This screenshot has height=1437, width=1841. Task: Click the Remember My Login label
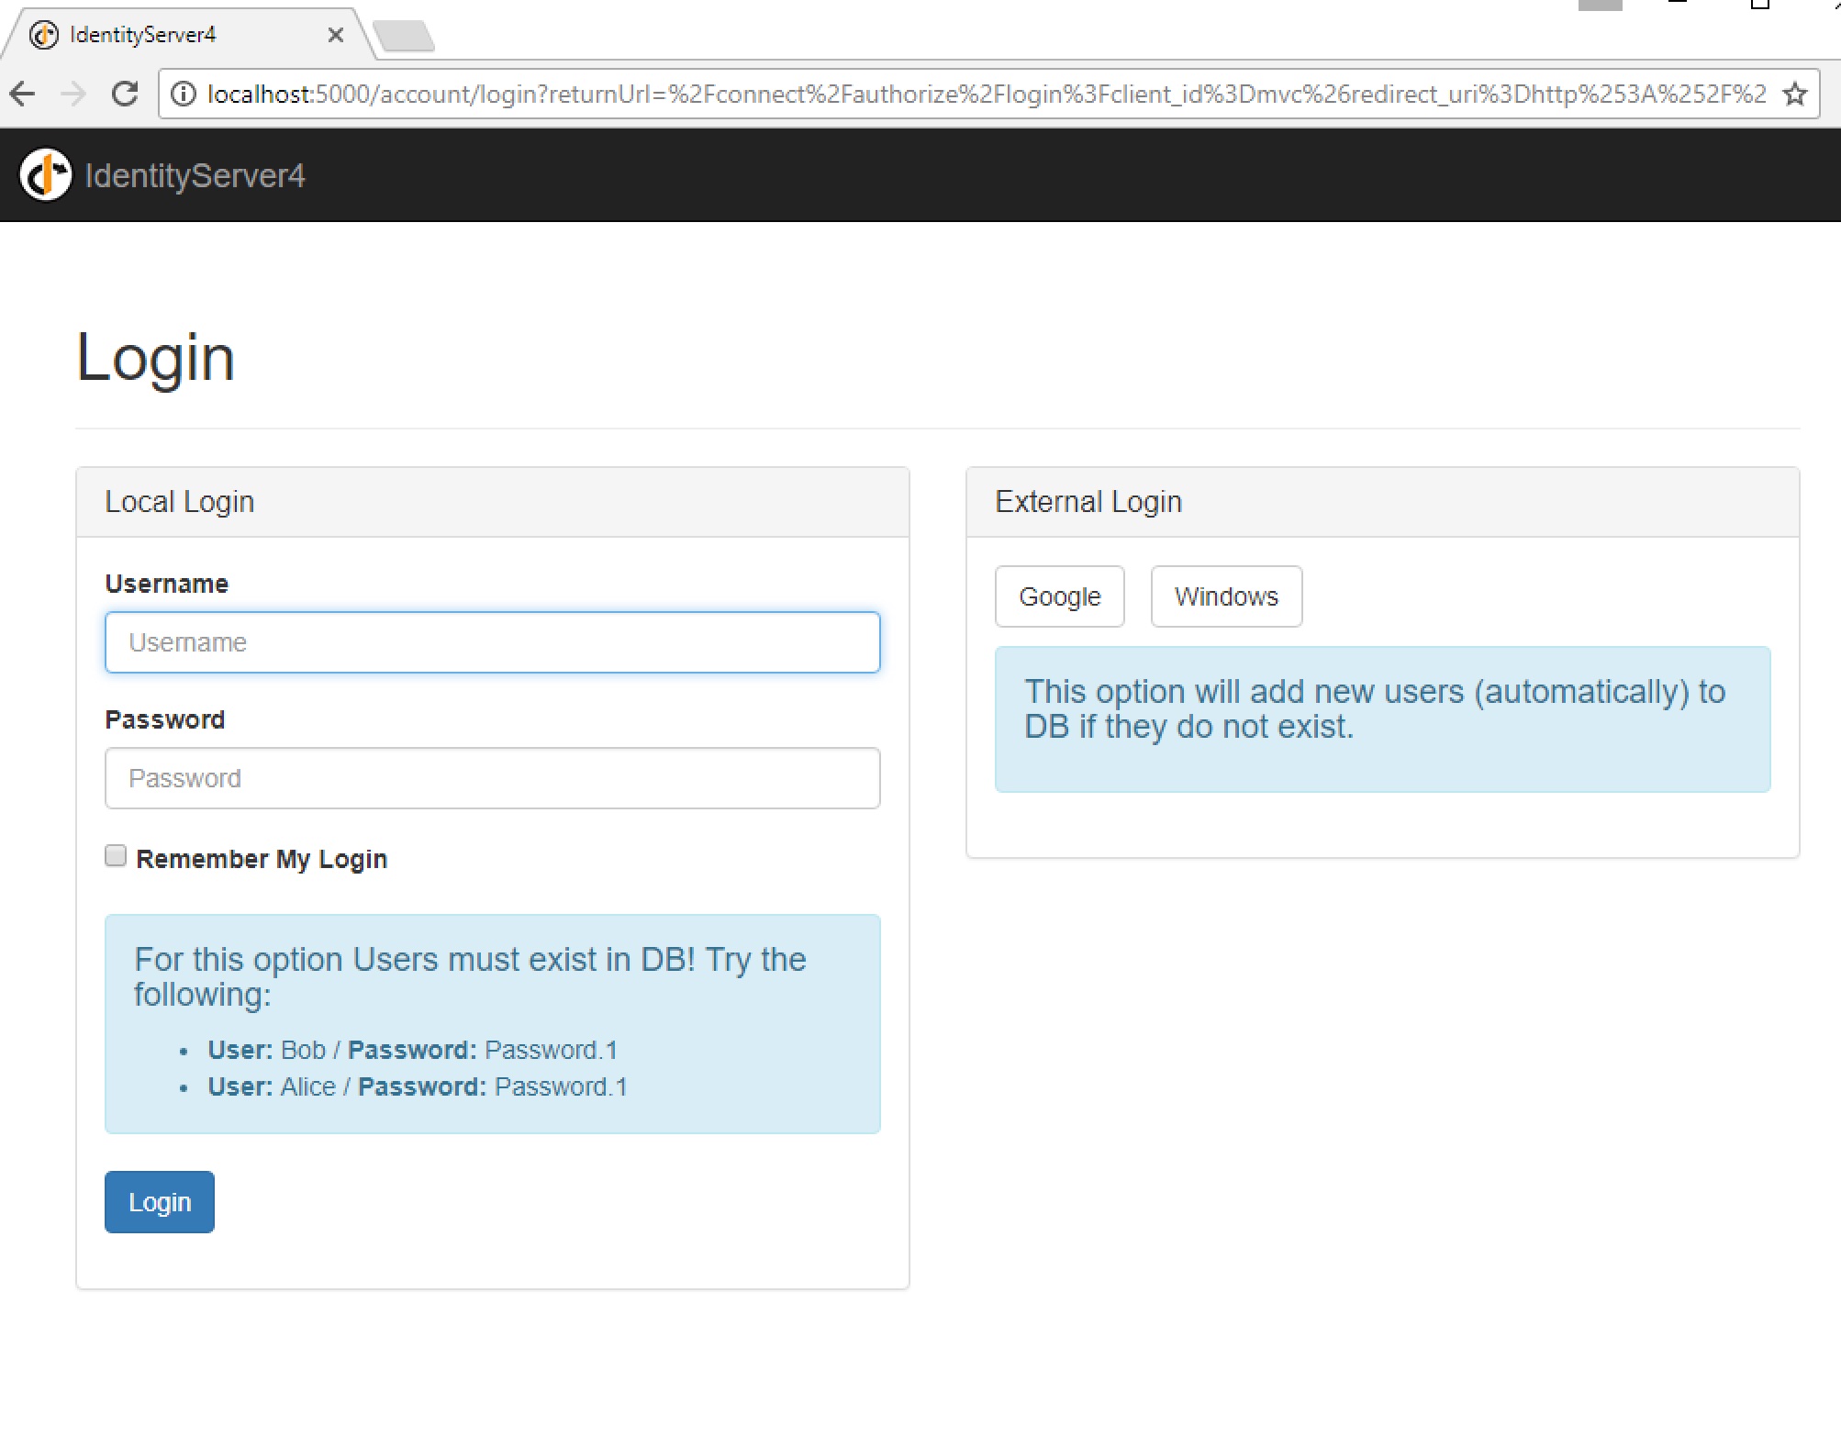262,859
